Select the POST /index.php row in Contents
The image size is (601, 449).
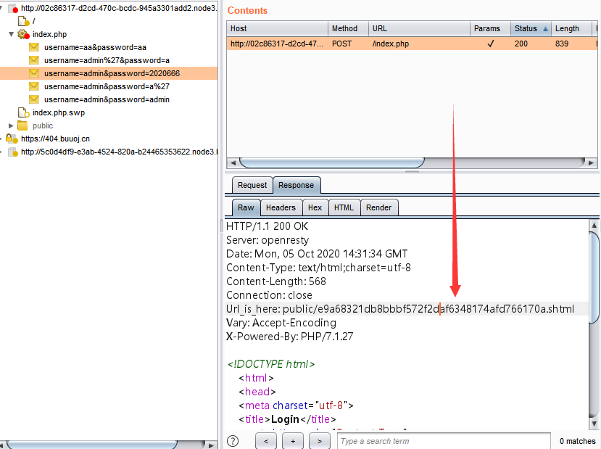412,44
